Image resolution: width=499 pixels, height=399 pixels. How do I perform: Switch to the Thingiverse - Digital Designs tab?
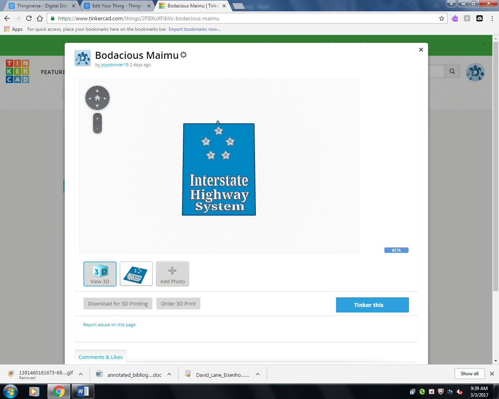pyautogui.click(x=42, y=6)
